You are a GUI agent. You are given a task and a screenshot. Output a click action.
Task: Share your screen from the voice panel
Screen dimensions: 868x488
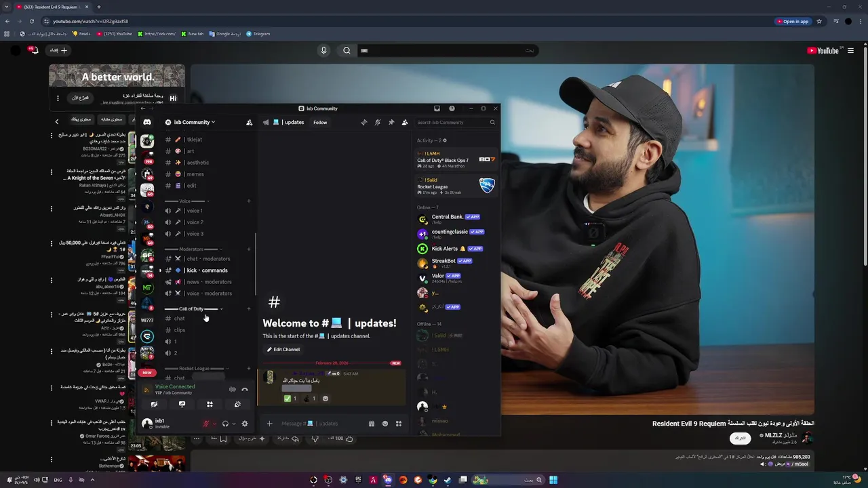[182, 404]
